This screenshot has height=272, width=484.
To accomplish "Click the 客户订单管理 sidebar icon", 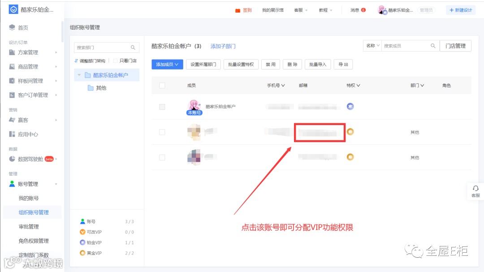I will pyautogui.click(x=12, y=95).
